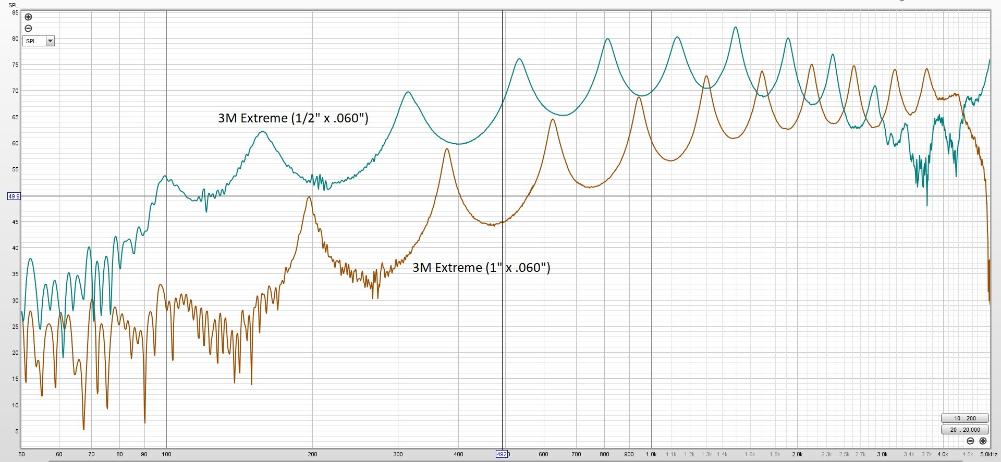Set frequency range to 20 .. 20,000

click(965, 430)
